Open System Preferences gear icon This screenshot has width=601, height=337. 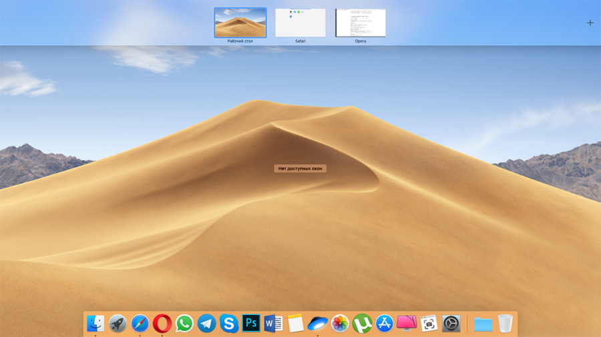pyautogui.click(x=451, y=324)
